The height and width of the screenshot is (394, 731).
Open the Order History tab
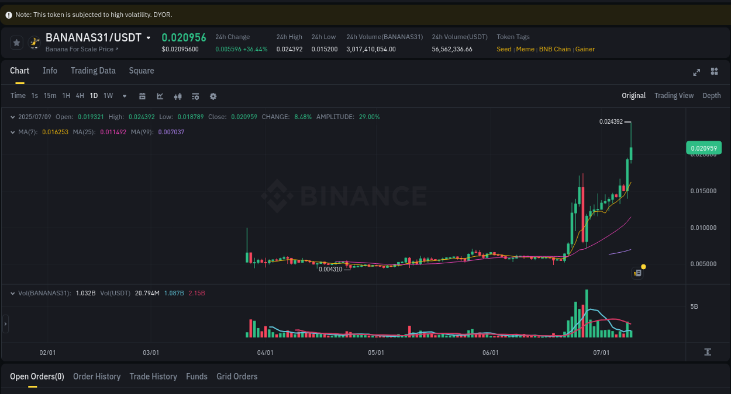click(96, 376)
